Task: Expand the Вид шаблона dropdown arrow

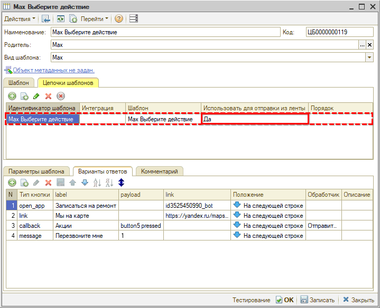Action: (x=369, y=57)
